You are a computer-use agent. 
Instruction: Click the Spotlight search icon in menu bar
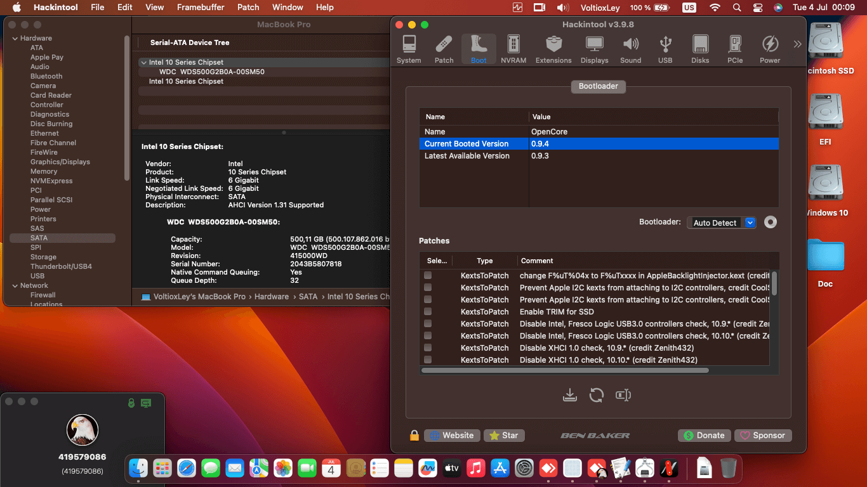pos(736,8)
